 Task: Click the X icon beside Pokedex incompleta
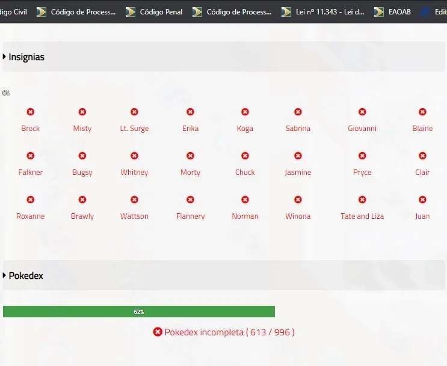(158, 332)
